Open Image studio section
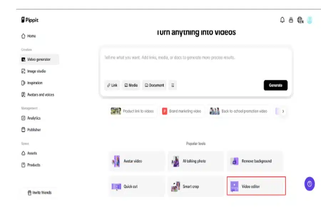 pyautogui.click(x=34, y=71)
